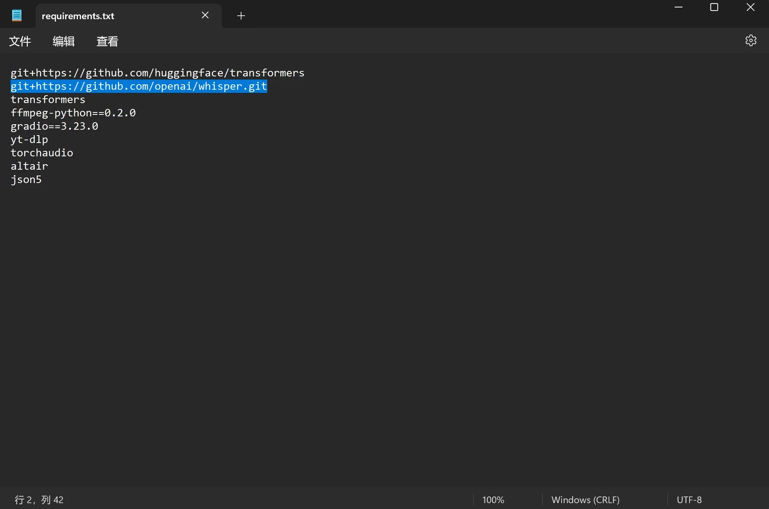Click the 行 2, 列 42 cursor position
769x509 pixels.
pyautogui.click(x=39, y=500)
